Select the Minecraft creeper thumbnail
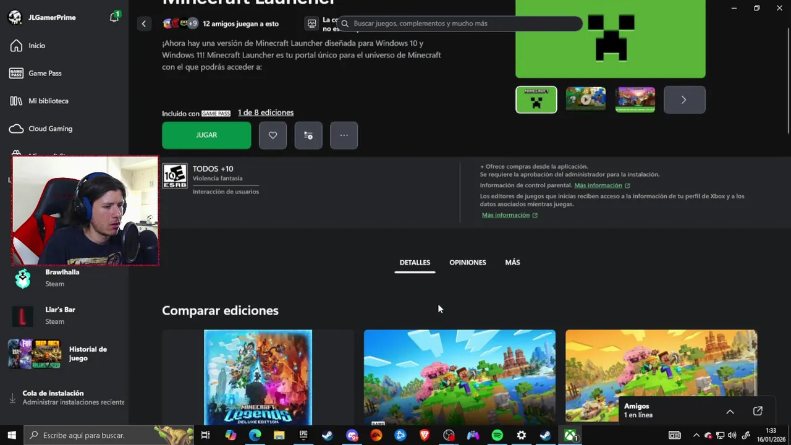The image size is (791, 445). (x=536, y=100)
